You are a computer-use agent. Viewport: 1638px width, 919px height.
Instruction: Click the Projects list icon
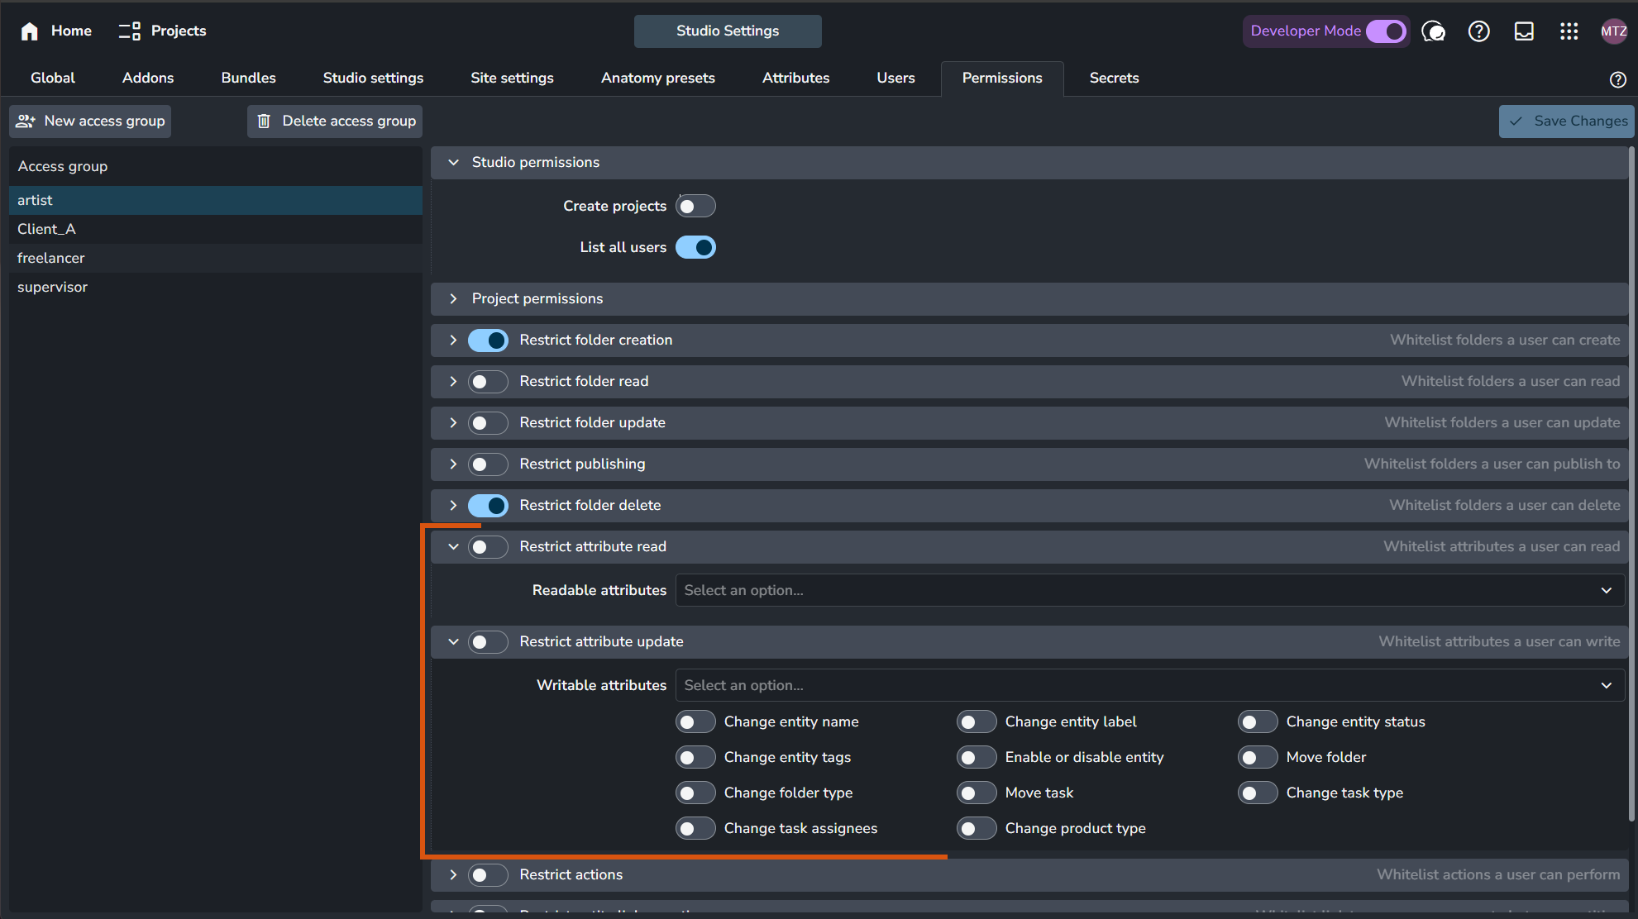(x=129, y=31)
